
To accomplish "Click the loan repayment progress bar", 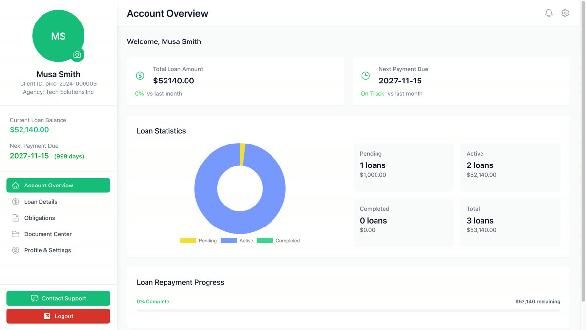I will coord(348,310).
